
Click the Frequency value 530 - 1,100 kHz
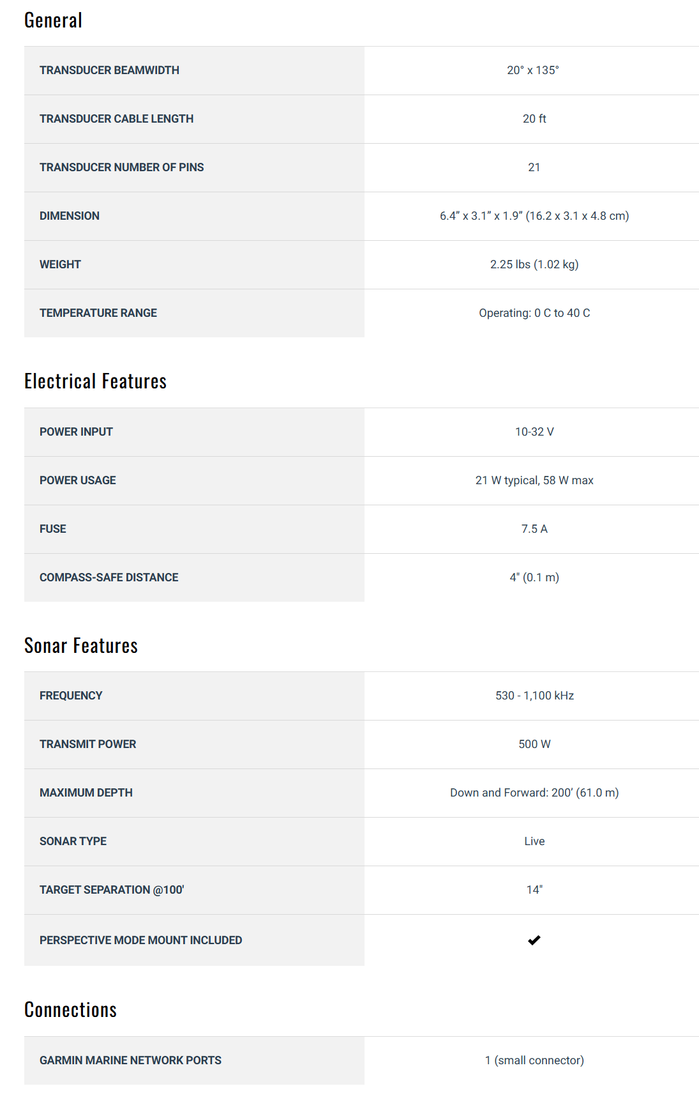[x=534, y=696]
